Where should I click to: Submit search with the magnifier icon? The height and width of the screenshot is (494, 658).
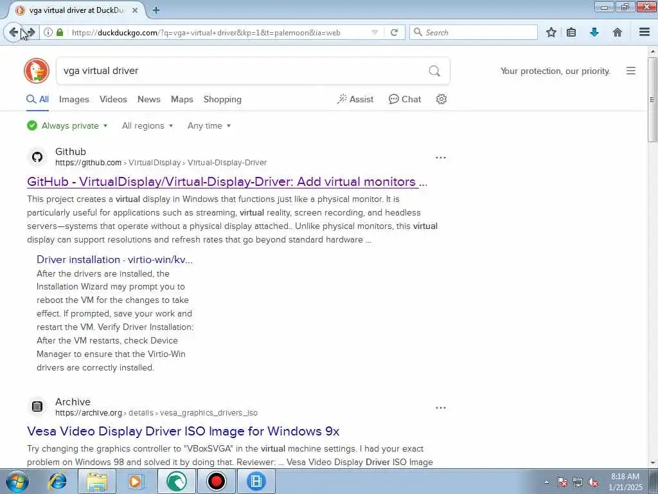click(x=434, y=71)
